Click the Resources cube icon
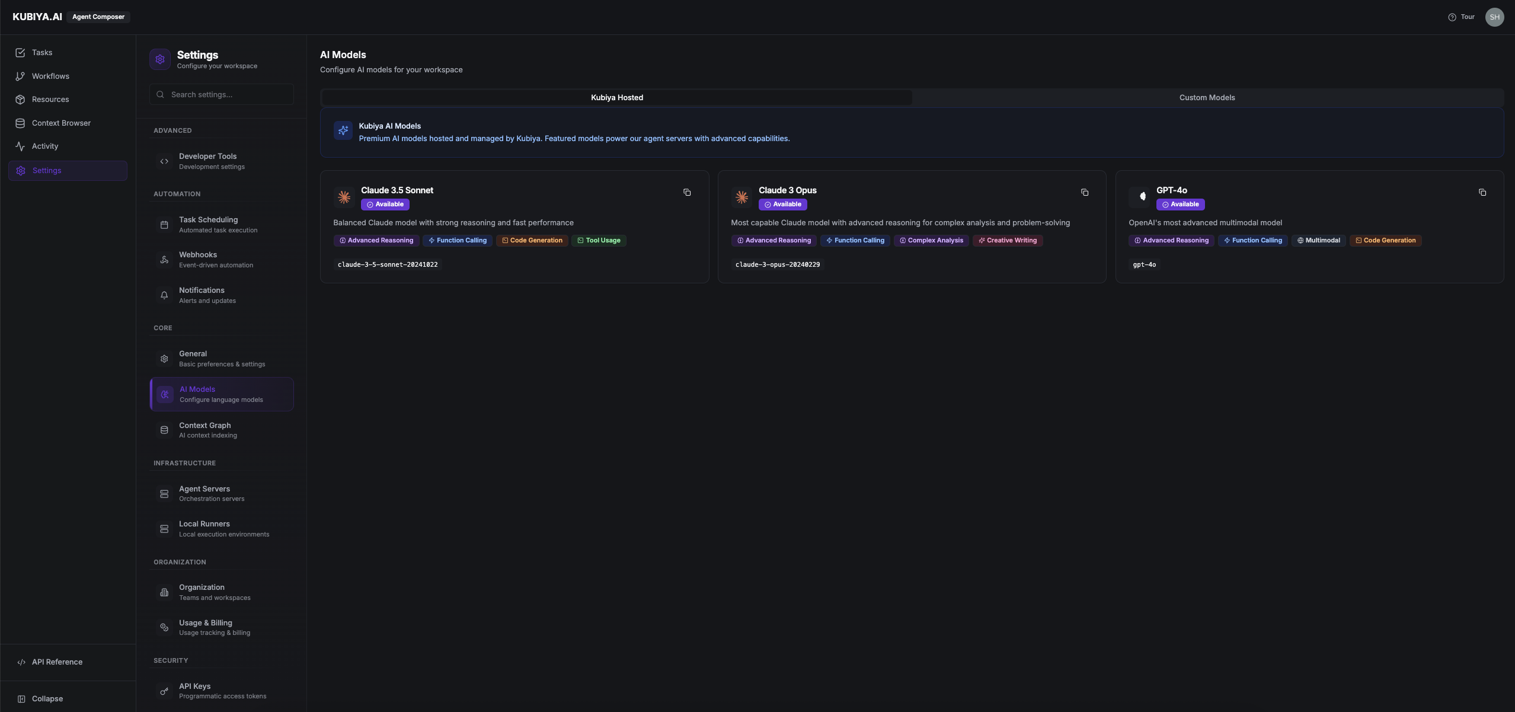Screen dimensions: 1515x712 (x=20, y=100)
